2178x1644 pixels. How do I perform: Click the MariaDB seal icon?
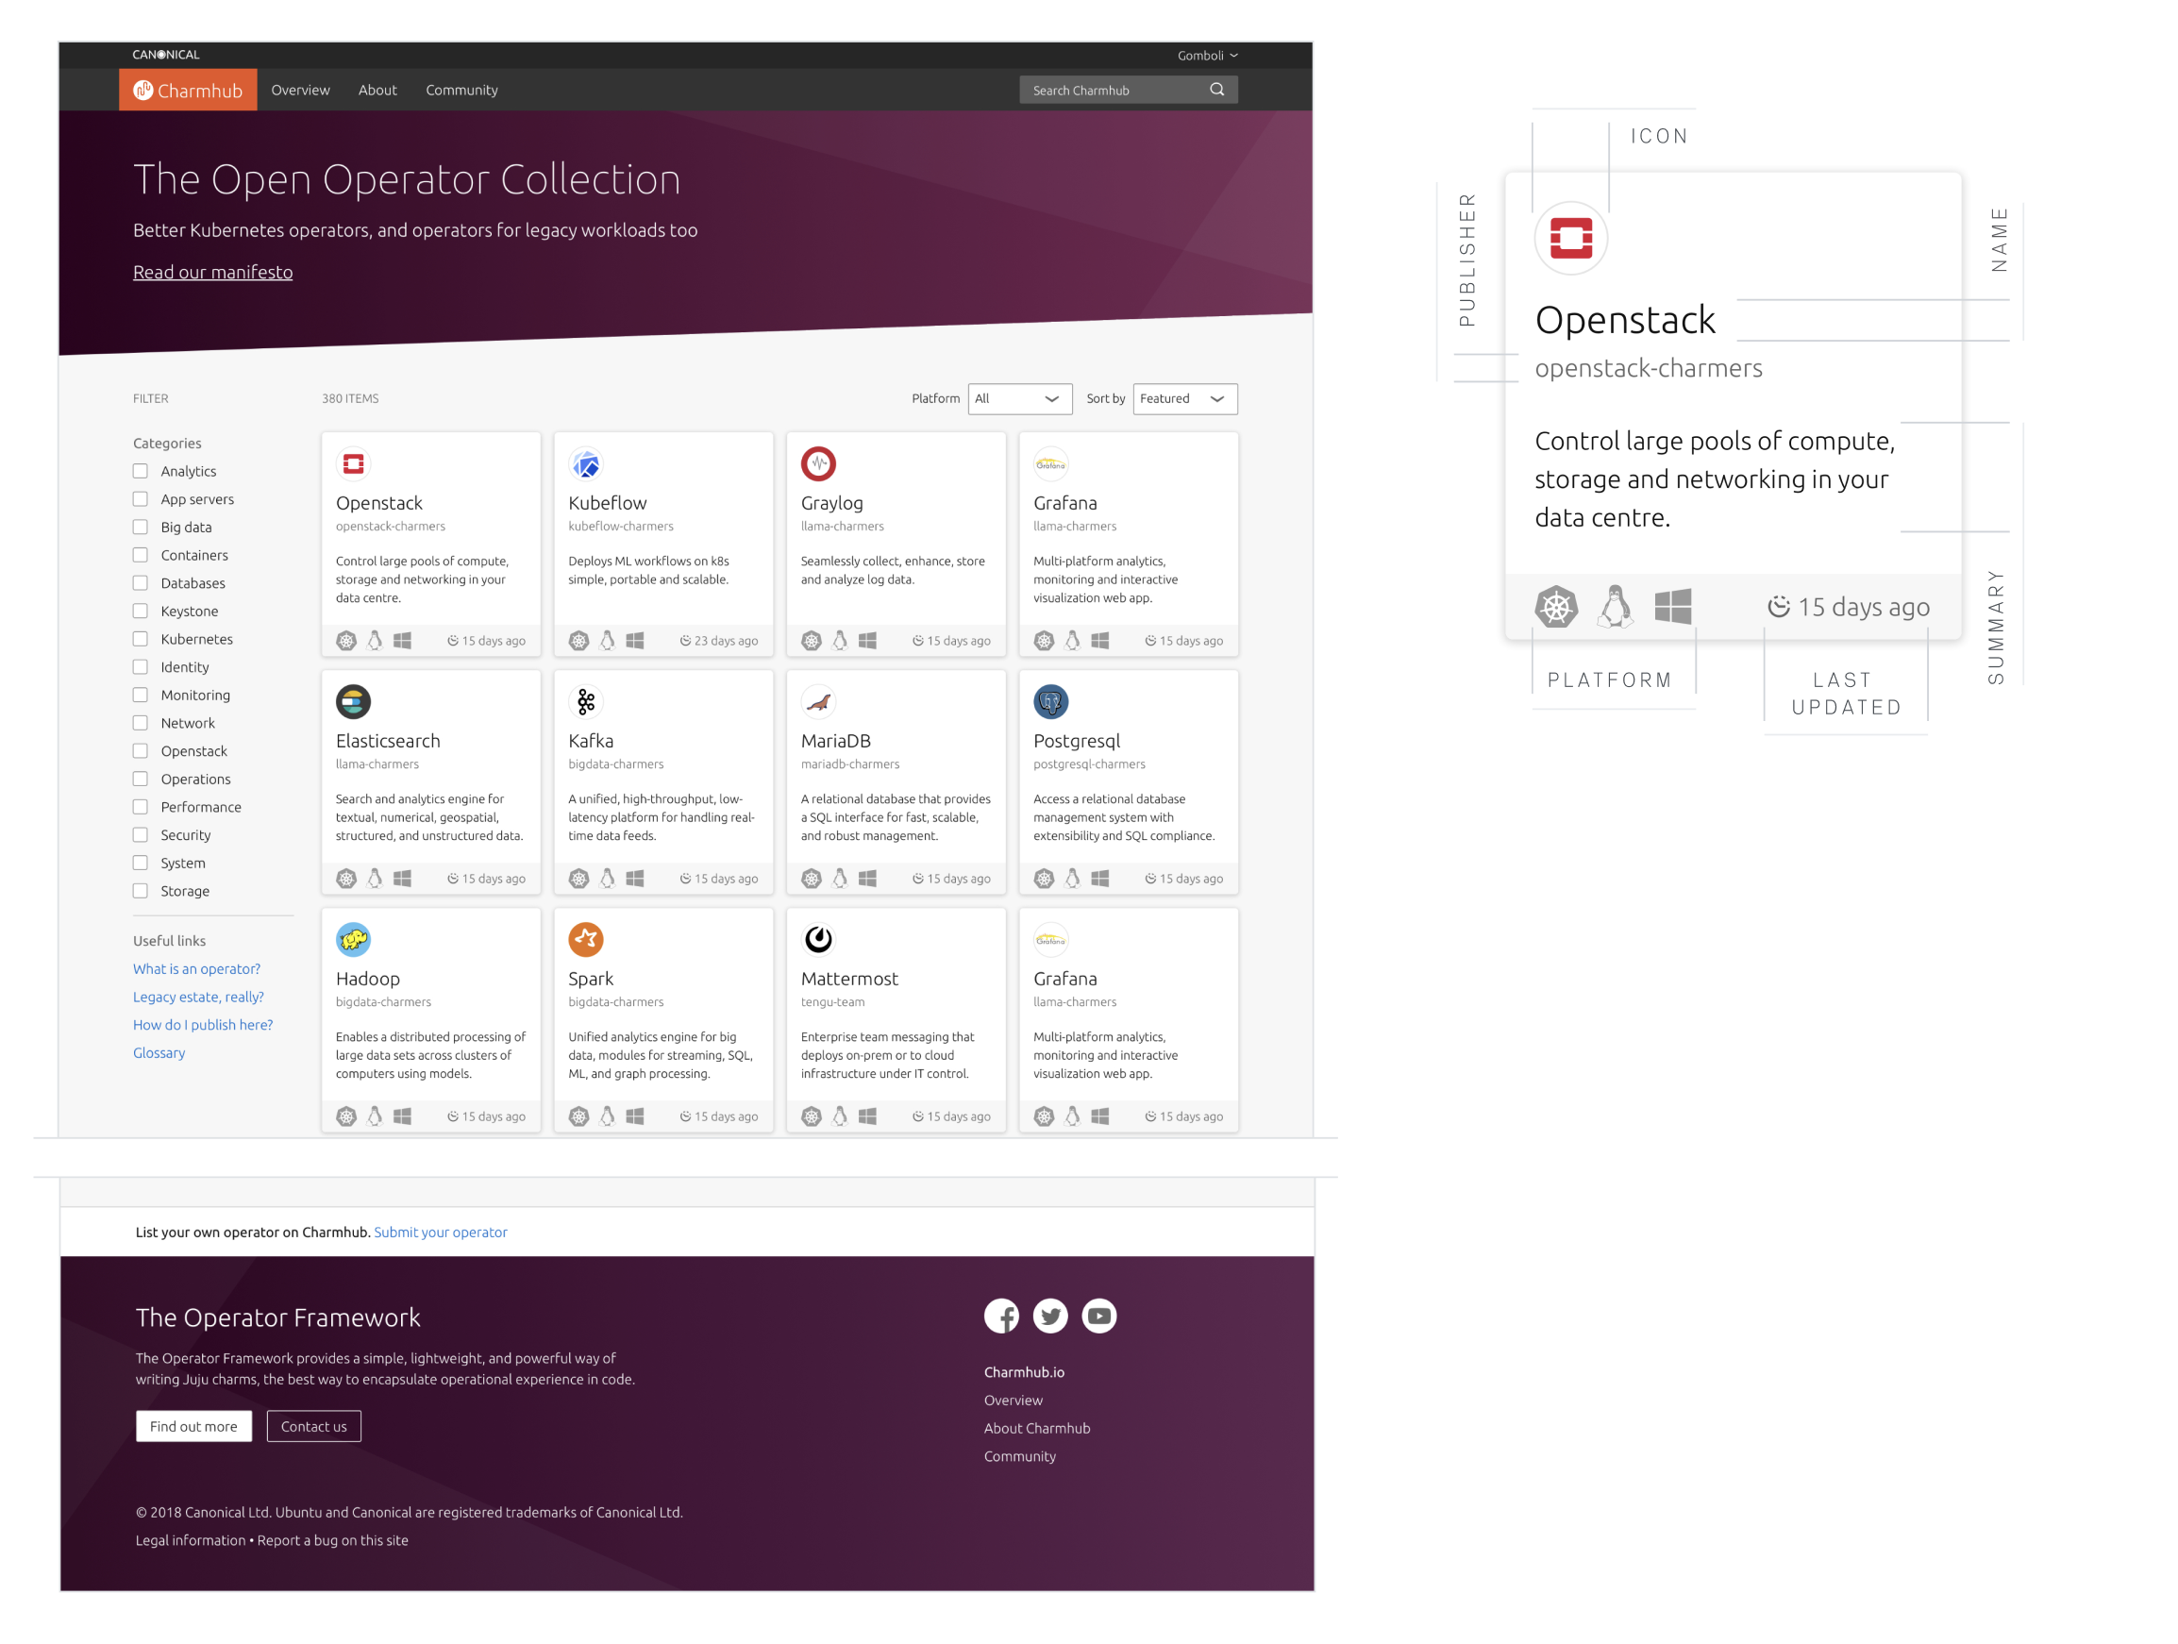pos(818,702)
